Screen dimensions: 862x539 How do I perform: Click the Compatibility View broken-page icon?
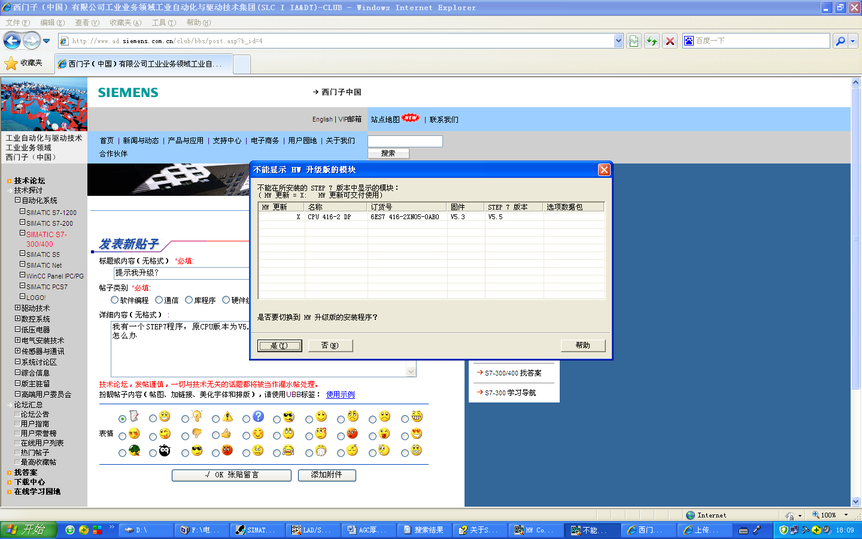pyautogui.click(x=634, y=41)
